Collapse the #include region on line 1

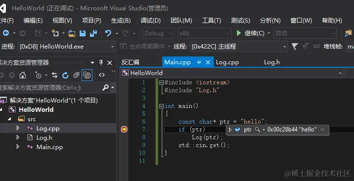coord(161,82)
